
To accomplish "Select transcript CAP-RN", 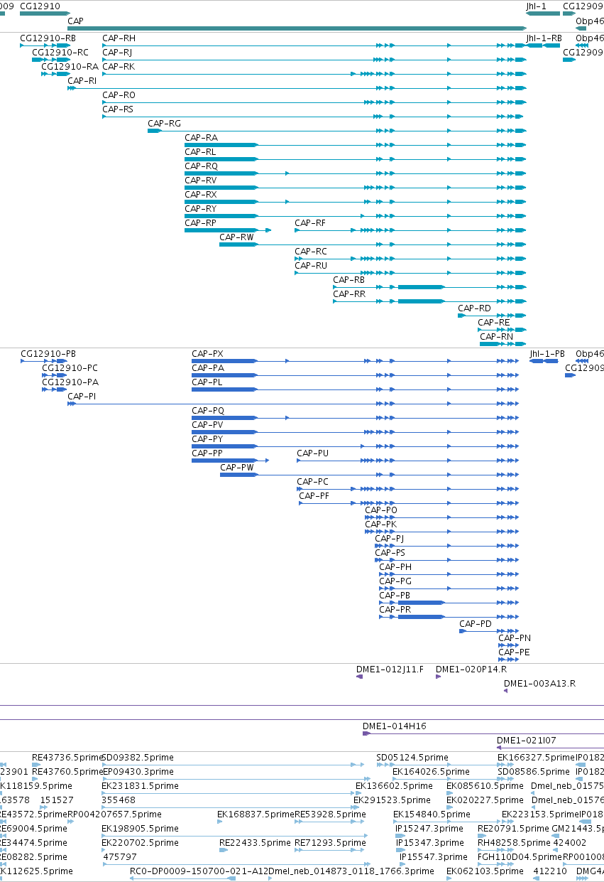I will pos(503,344).
